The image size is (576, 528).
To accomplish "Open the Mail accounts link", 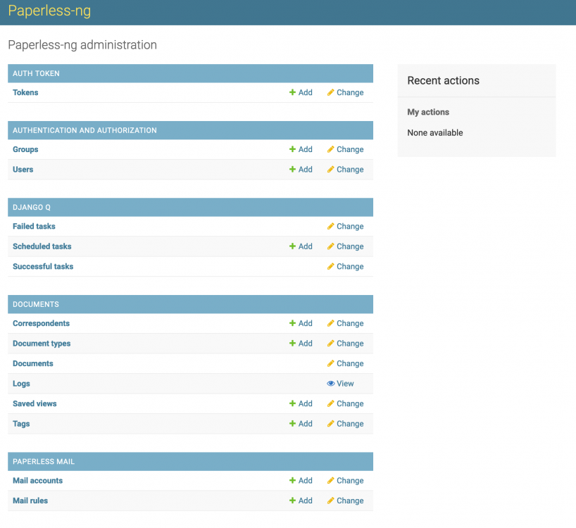I will (37, 480).
